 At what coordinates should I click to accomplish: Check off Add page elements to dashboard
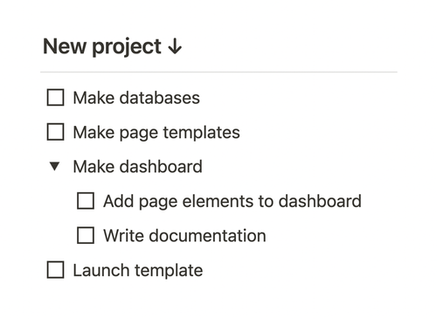tap(86, 201)
